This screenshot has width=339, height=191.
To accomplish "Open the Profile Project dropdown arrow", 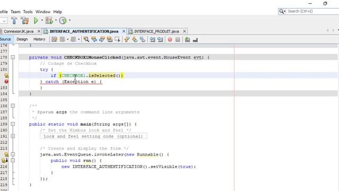I will [69, 20].
